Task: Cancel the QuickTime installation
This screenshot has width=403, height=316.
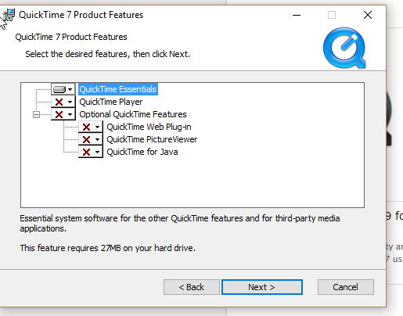Action: (x=346, y=287)
